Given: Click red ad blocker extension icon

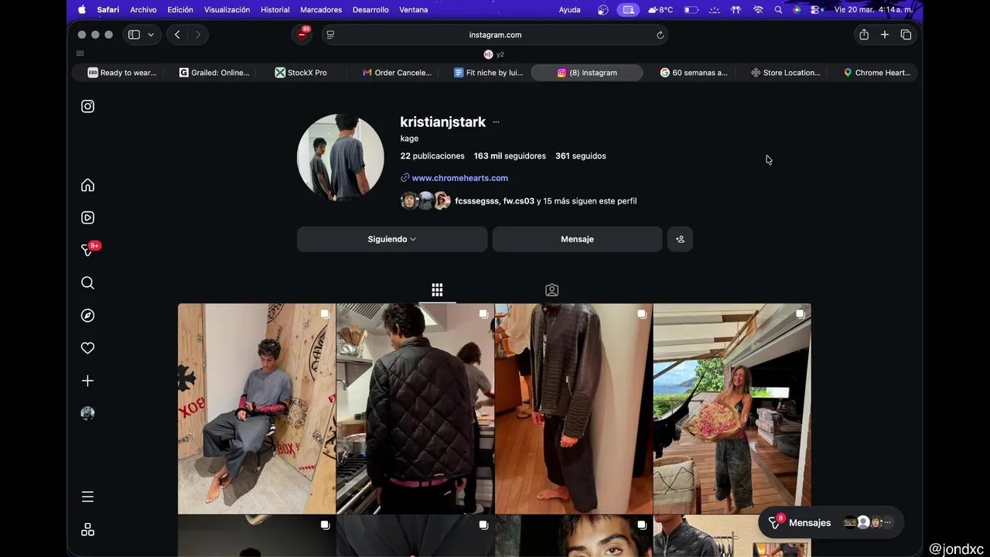Looking at the screenshot, I should [x=302, y=35].
